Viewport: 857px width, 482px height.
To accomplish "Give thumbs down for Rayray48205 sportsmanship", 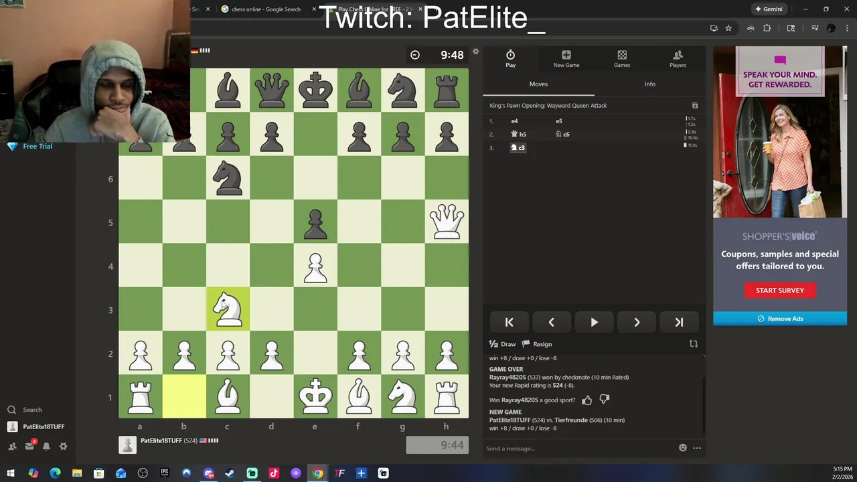I will [605, 400].
